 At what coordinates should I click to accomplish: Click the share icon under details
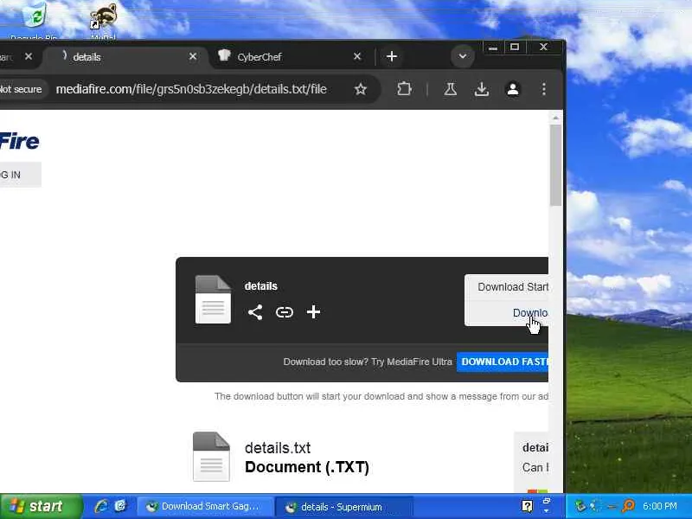click(255, 312)
